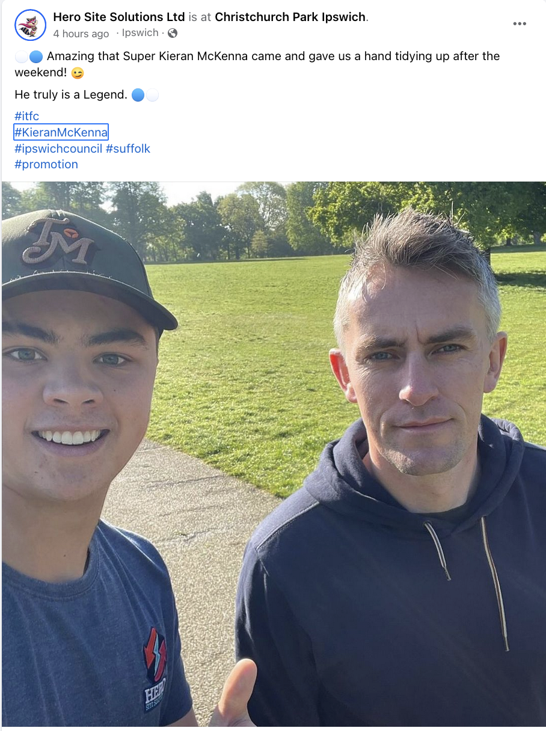Open the three-dot post options menu
The height and width of the screenshot is (731, 546).
pyautogui.click(x=520, y=24)
